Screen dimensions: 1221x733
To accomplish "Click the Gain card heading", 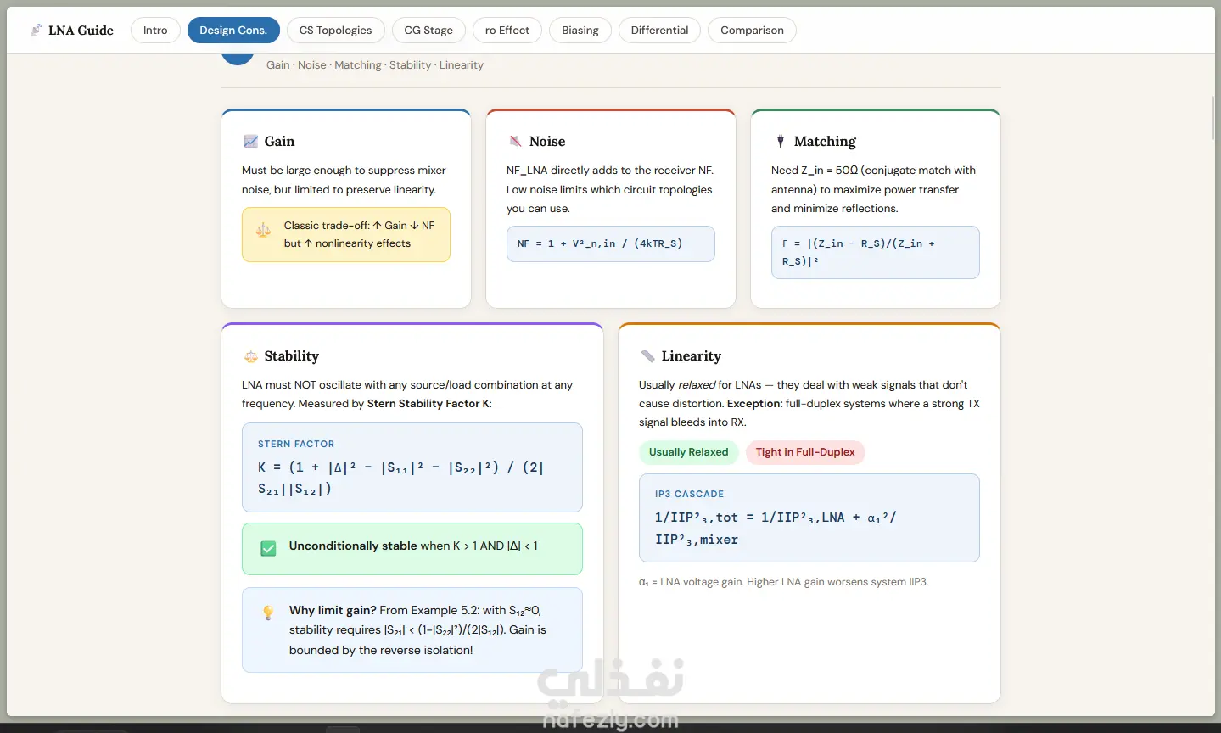I will click(279, 142).
